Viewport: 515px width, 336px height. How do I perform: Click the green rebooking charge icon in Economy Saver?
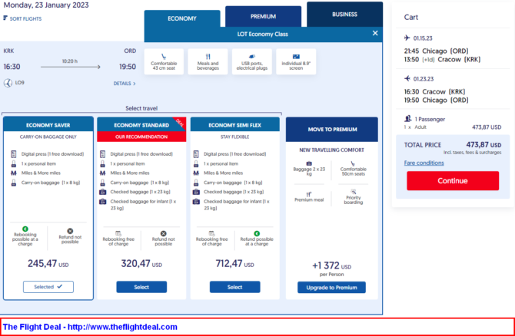pos(25,229)
